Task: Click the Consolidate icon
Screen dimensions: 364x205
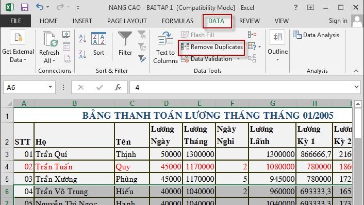Action: pyautogui.click(x=252, y=35)
